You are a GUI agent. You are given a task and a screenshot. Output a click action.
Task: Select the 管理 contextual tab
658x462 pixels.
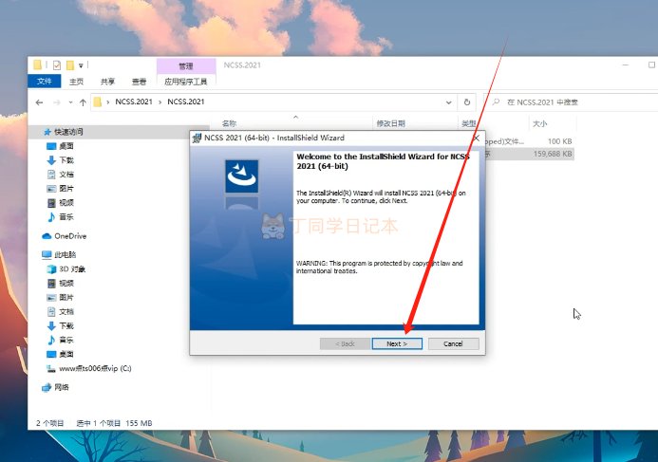click(186, 65)
